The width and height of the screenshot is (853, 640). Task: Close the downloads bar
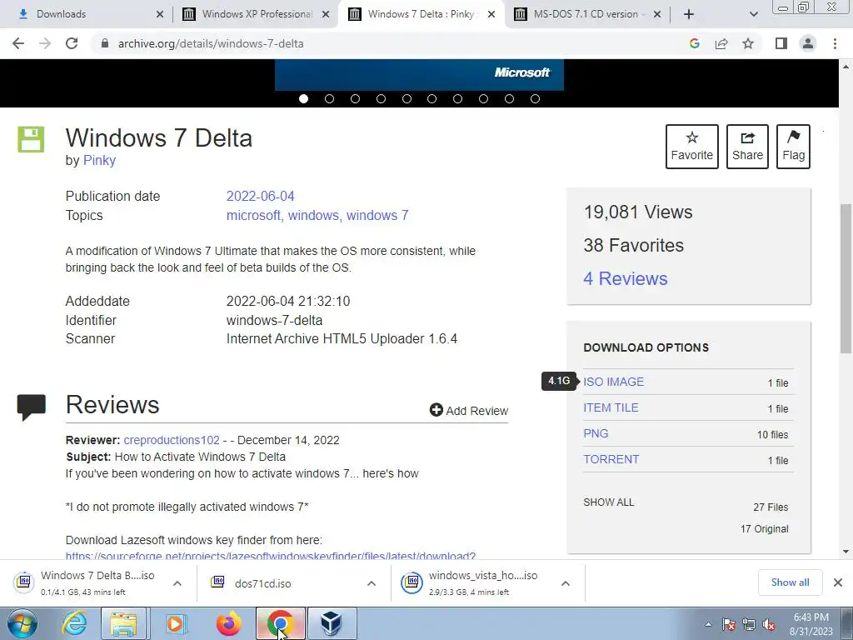[838, 582]
